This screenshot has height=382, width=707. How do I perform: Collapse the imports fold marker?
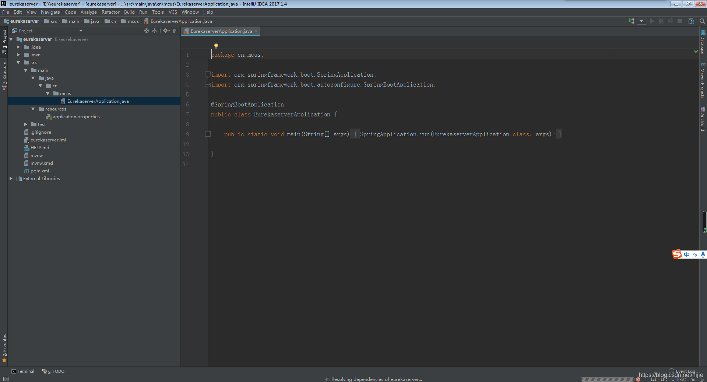pos(208,74)
